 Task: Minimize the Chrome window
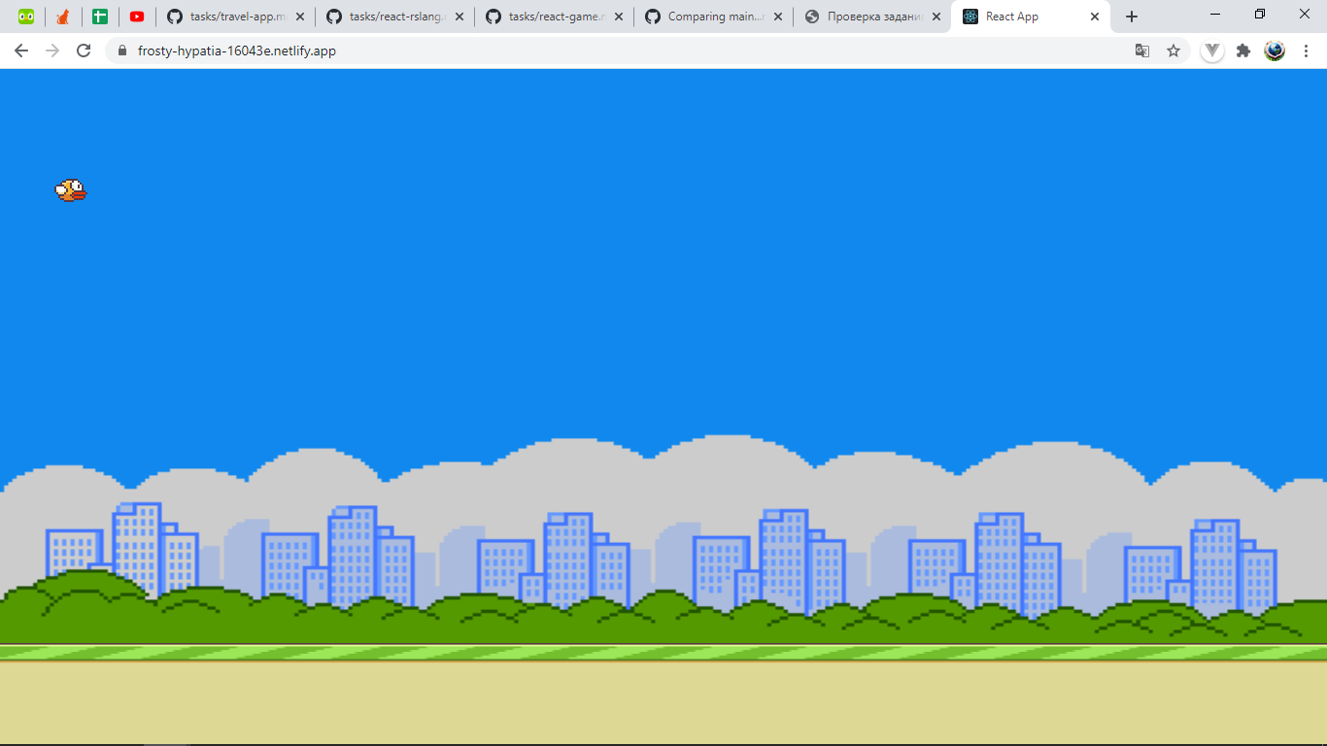[1216, 15]
